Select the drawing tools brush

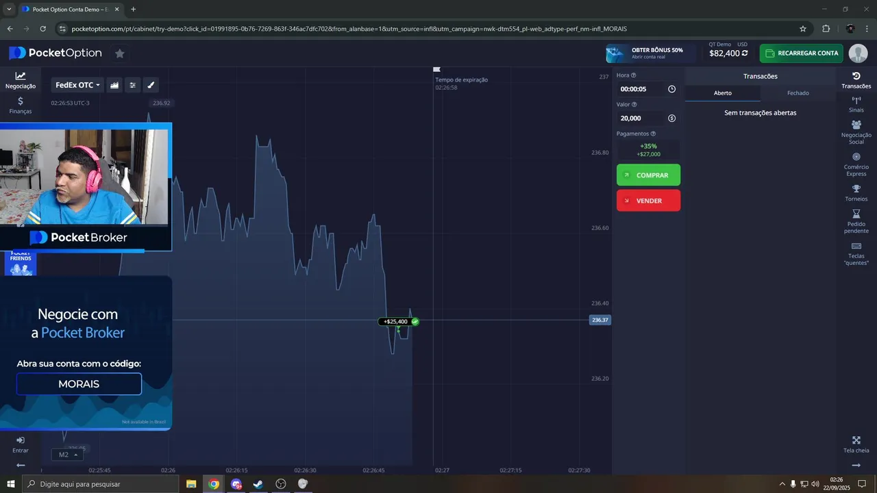pos(151,85)
